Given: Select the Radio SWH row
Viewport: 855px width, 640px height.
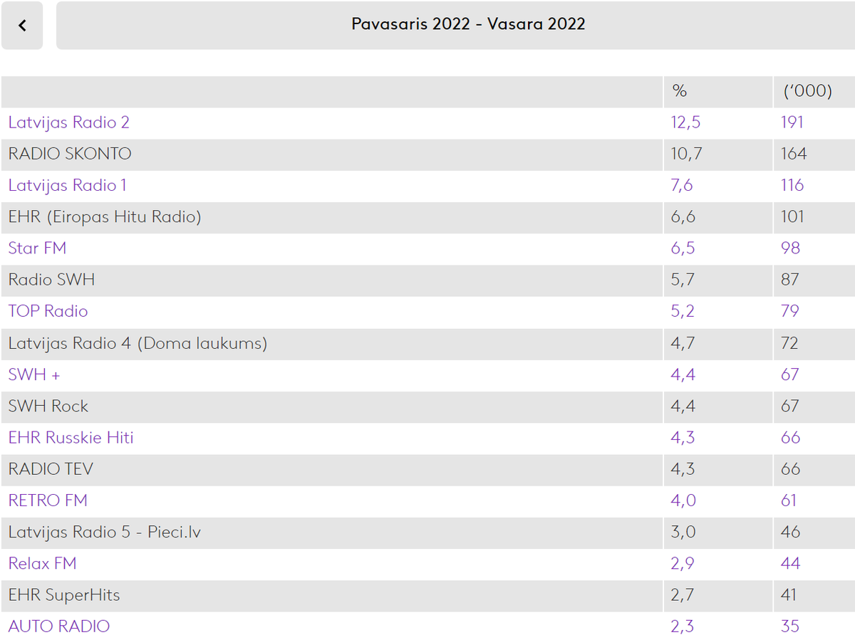Looking at the screenshot, I should pyautogui.click(x=427, y=280).
